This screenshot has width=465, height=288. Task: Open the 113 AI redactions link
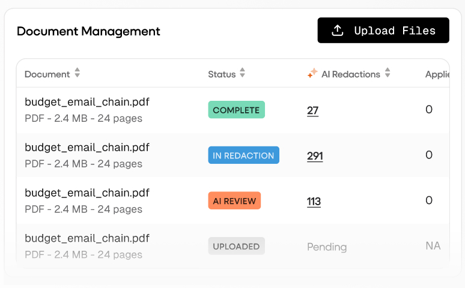314,202
